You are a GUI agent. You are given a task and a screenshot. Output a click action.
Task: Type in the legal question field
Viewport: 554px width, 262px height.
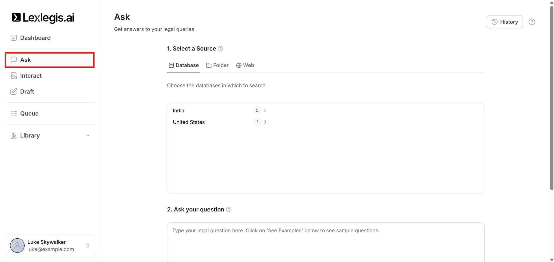326,242
